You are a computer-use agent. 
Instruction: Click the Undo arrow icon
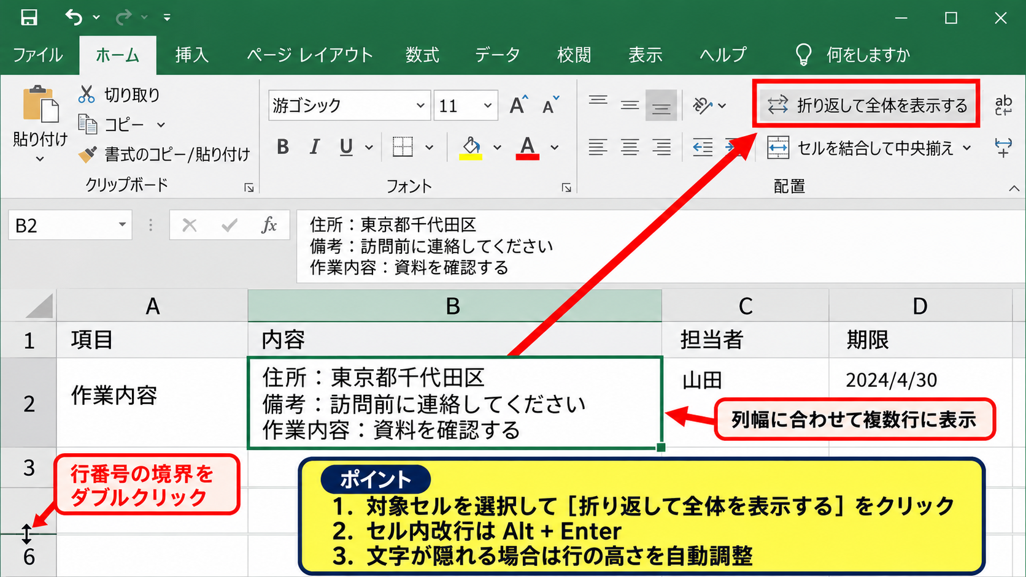(x=74, y=17)
